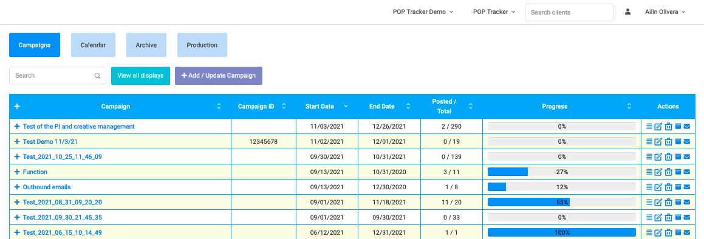Screen dimensions: 704x239
Task: Sort table by End Date
Action: click(x=408, y=107)
